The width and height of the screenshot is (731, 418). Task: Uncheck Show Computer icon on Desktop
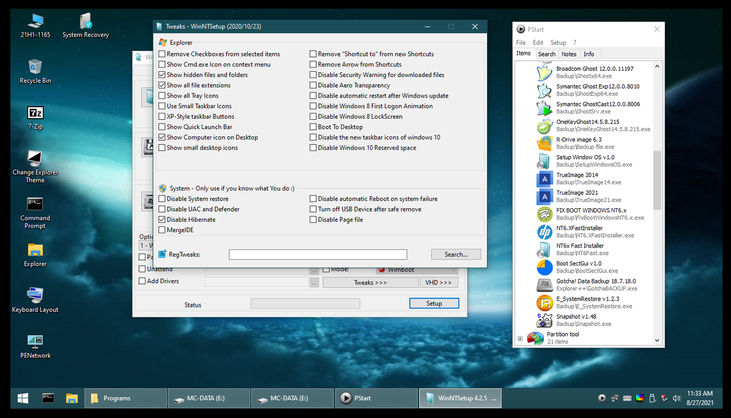click(x=162, y=137)
